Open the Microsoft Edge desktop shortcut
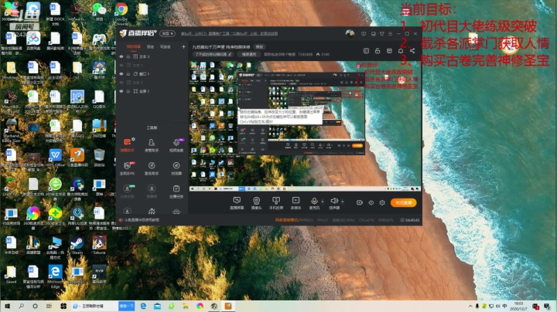 [x=55, y=276]
